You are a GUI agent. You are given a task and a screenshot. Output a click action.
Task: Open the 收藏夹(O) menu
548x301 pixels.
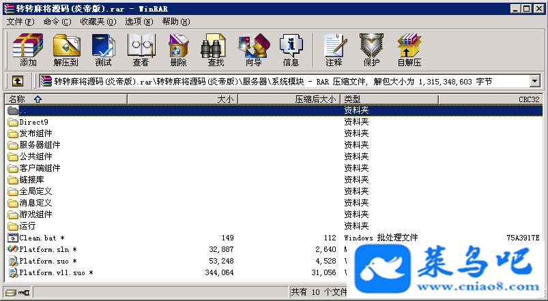98,22
